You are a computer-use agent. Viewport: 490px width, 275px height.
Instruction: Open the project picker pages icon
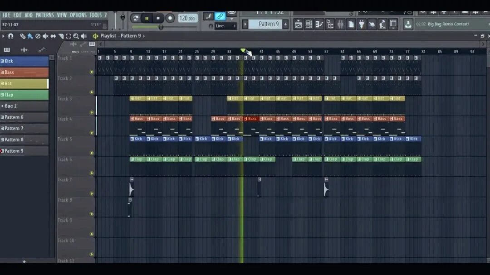(x=351, y=24)
